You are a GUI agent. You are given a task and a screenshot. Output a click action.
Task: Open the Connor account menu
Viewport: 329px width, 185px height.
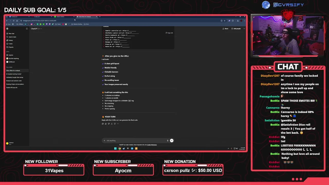click(x=10, y=143)
